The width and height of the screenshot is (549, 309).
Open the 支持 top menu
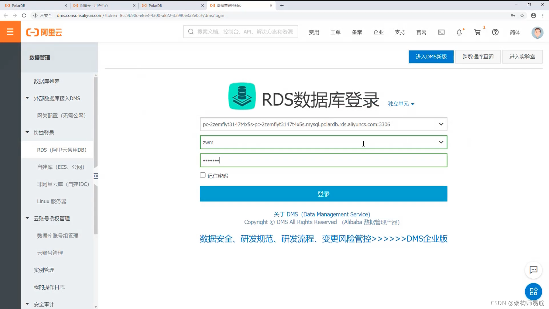[x=400, y=32]
